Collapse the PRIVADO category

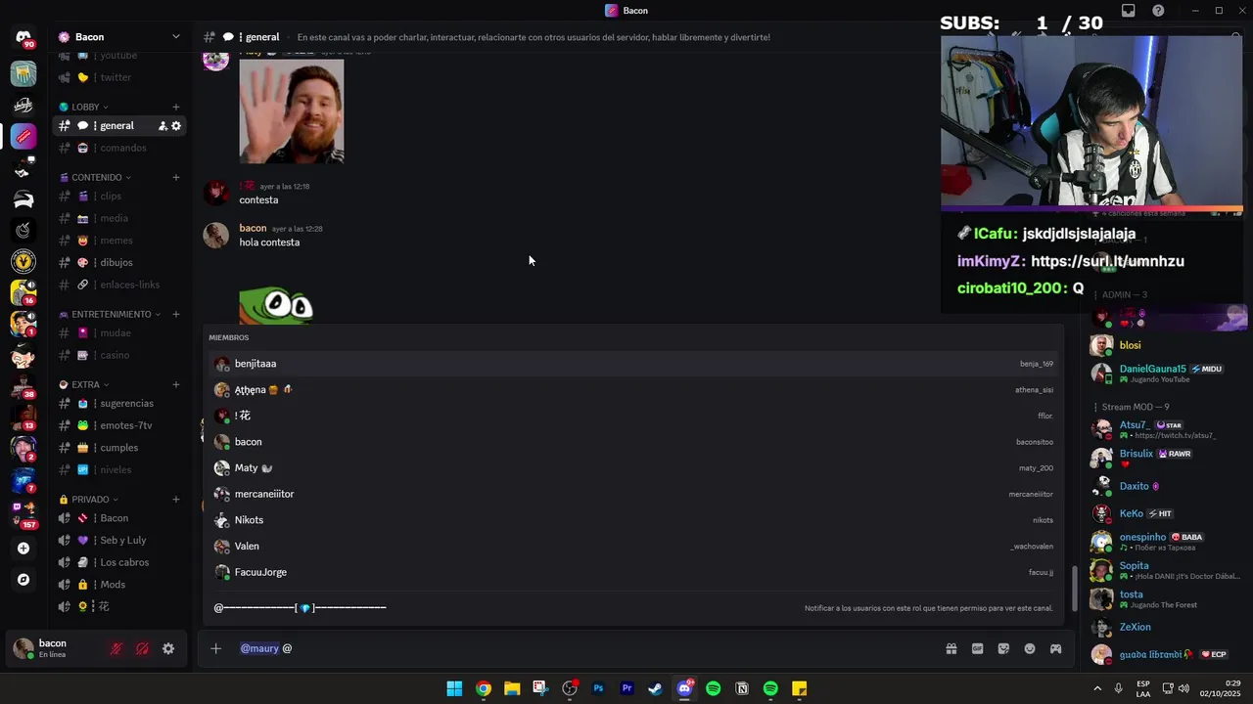(89, 499)
